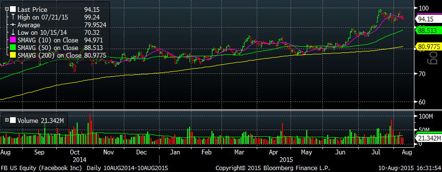The image size is (442, 172).
Task: Click the white Last Price color swatch
Action: 13,10
